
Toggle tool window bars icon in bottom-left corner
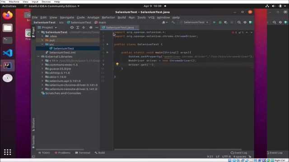click(x=33, y=157)
